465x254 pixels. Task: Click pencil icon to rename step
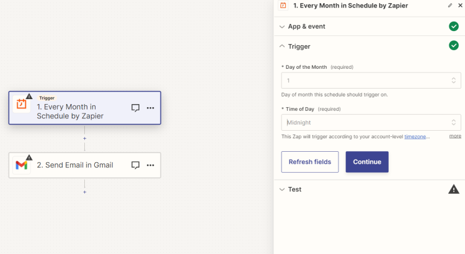(450, 5)
